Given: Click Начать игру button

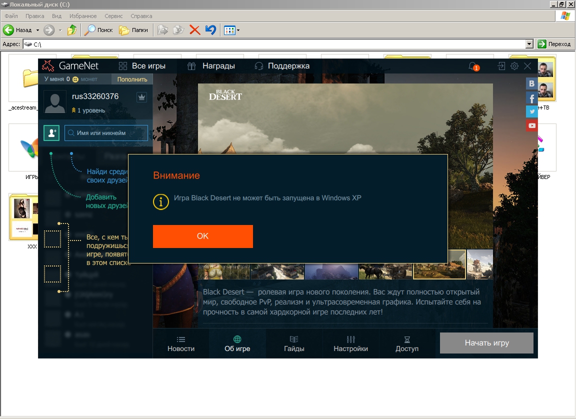Looking at the screenshot, I should (x=486, y=343).
